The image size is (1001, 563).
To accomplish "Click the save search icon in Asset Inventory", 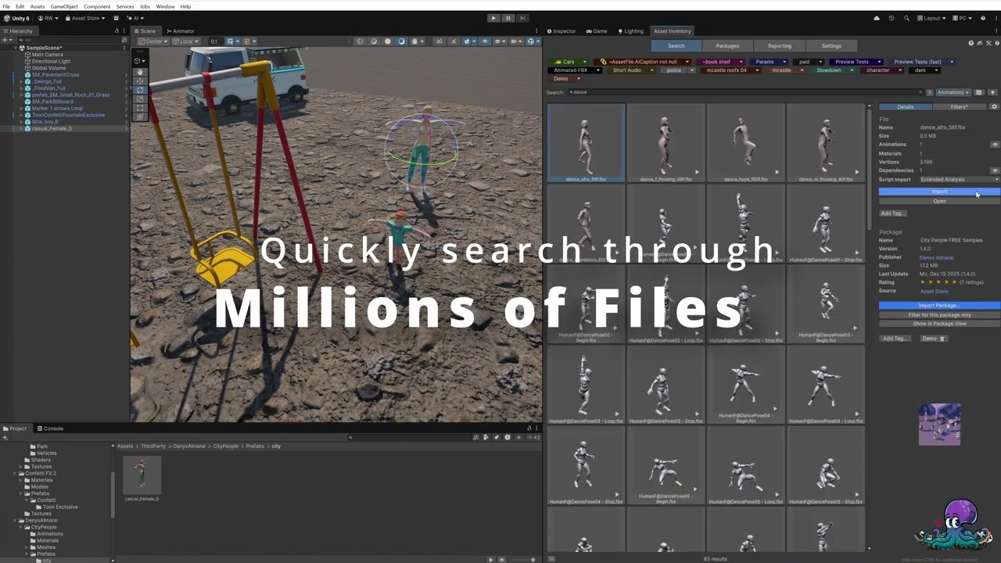I will pyautogui.click(x=978, y=92).
